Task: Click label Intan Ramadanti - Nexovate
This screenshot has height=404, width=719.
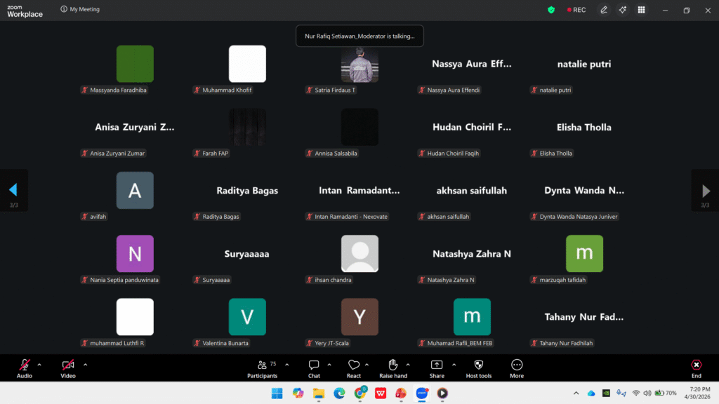Action: pyautogui.click(x=347, y=216)
